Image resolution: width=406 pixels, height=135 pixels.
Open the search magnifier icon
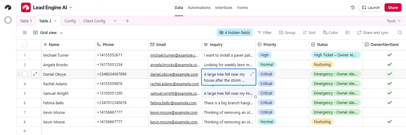pos(400,32)
